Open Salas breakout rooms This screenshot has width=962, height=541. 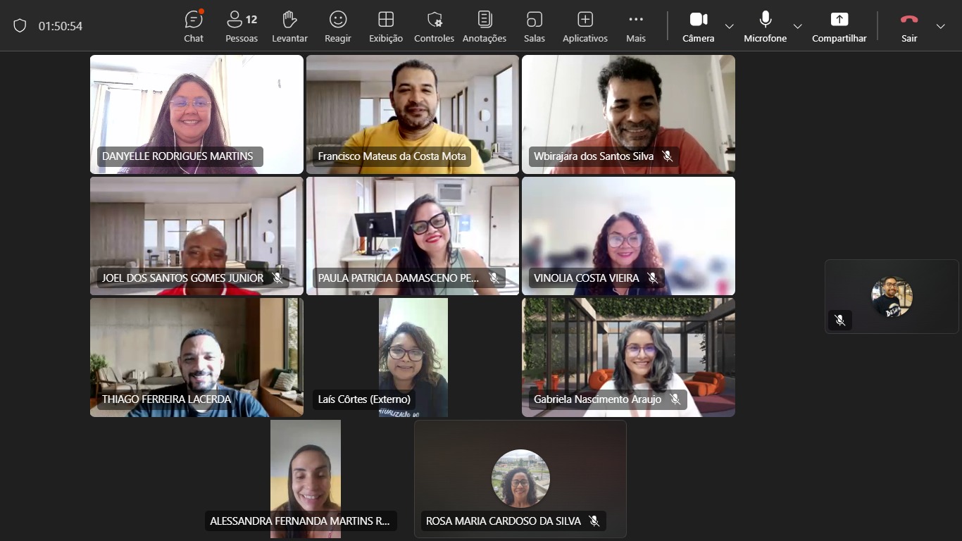535,26
